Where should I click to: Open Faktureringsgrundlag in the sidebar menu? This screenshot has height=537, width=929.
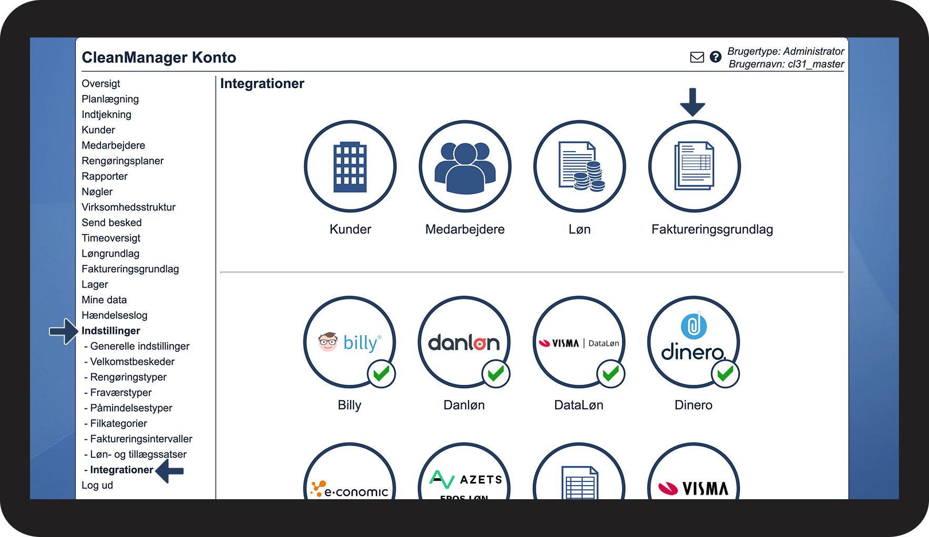(x=130, y=269)
